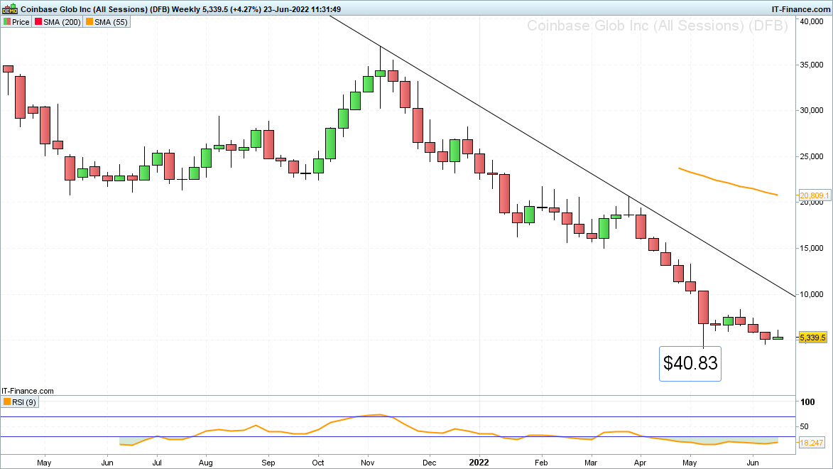Open the IT-Finance.com link at top right
Image resolution: width=833 pixels, height=469 pixels.
(800, 9)
